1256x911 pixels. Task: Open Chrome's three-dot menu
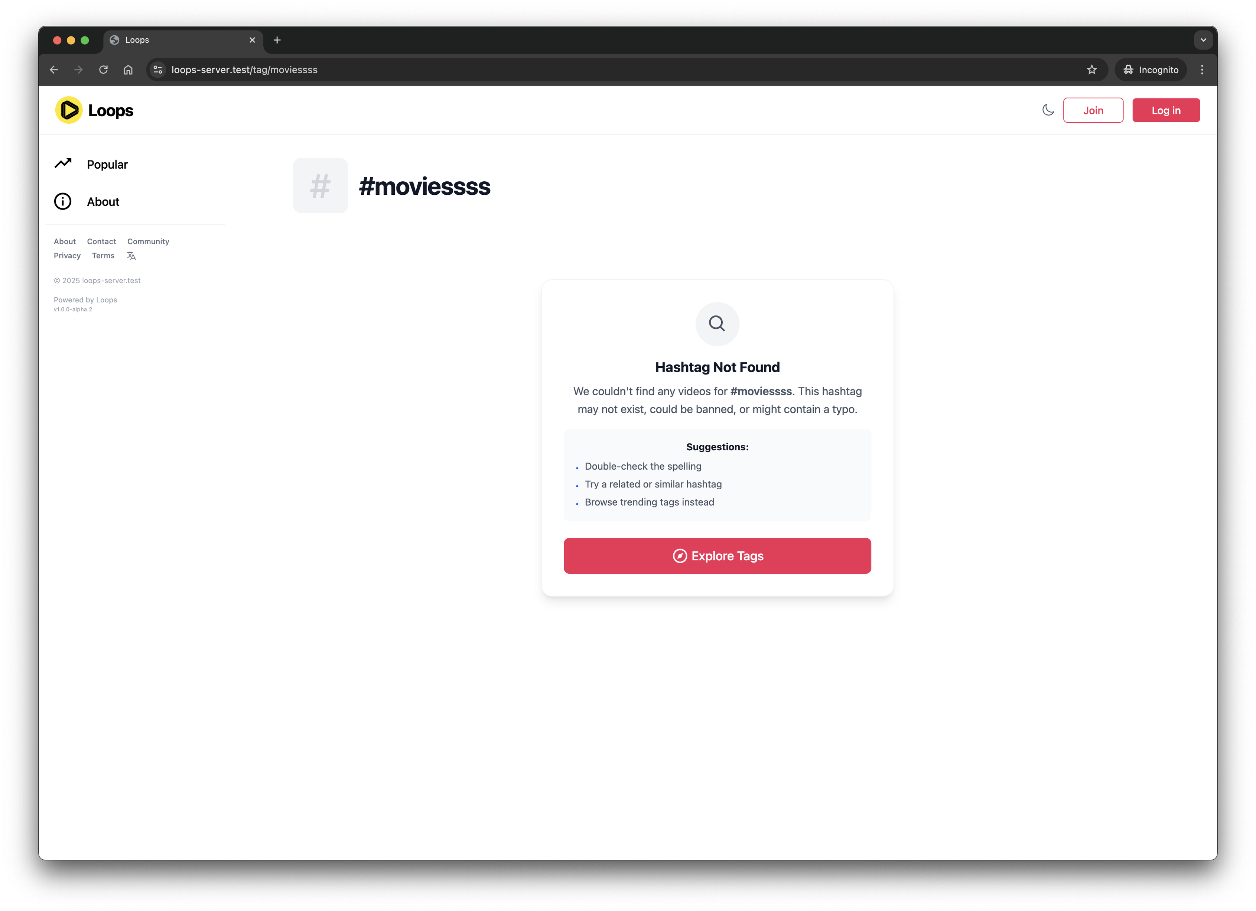tap(1202, 70)
